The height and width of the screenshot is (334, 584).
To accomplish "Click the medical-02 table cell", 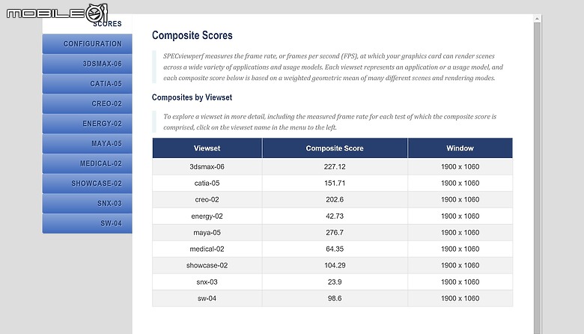I will [207, 249].
